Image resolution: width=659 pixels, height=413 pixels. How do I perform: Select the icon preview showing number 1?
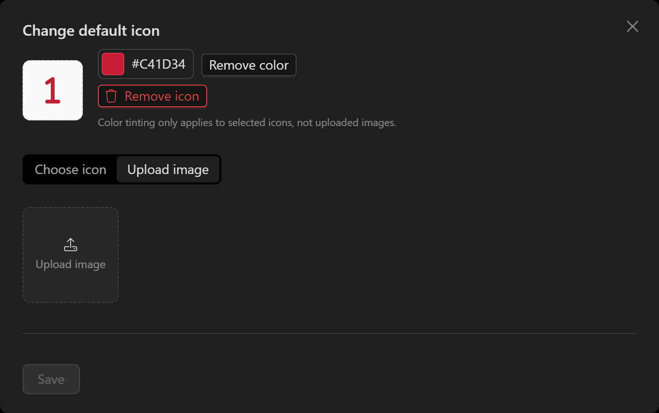click(53, 90)
